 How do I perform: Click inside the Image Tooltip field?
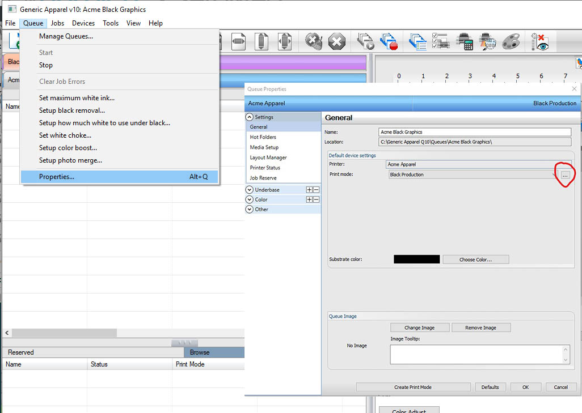[478, 354]
